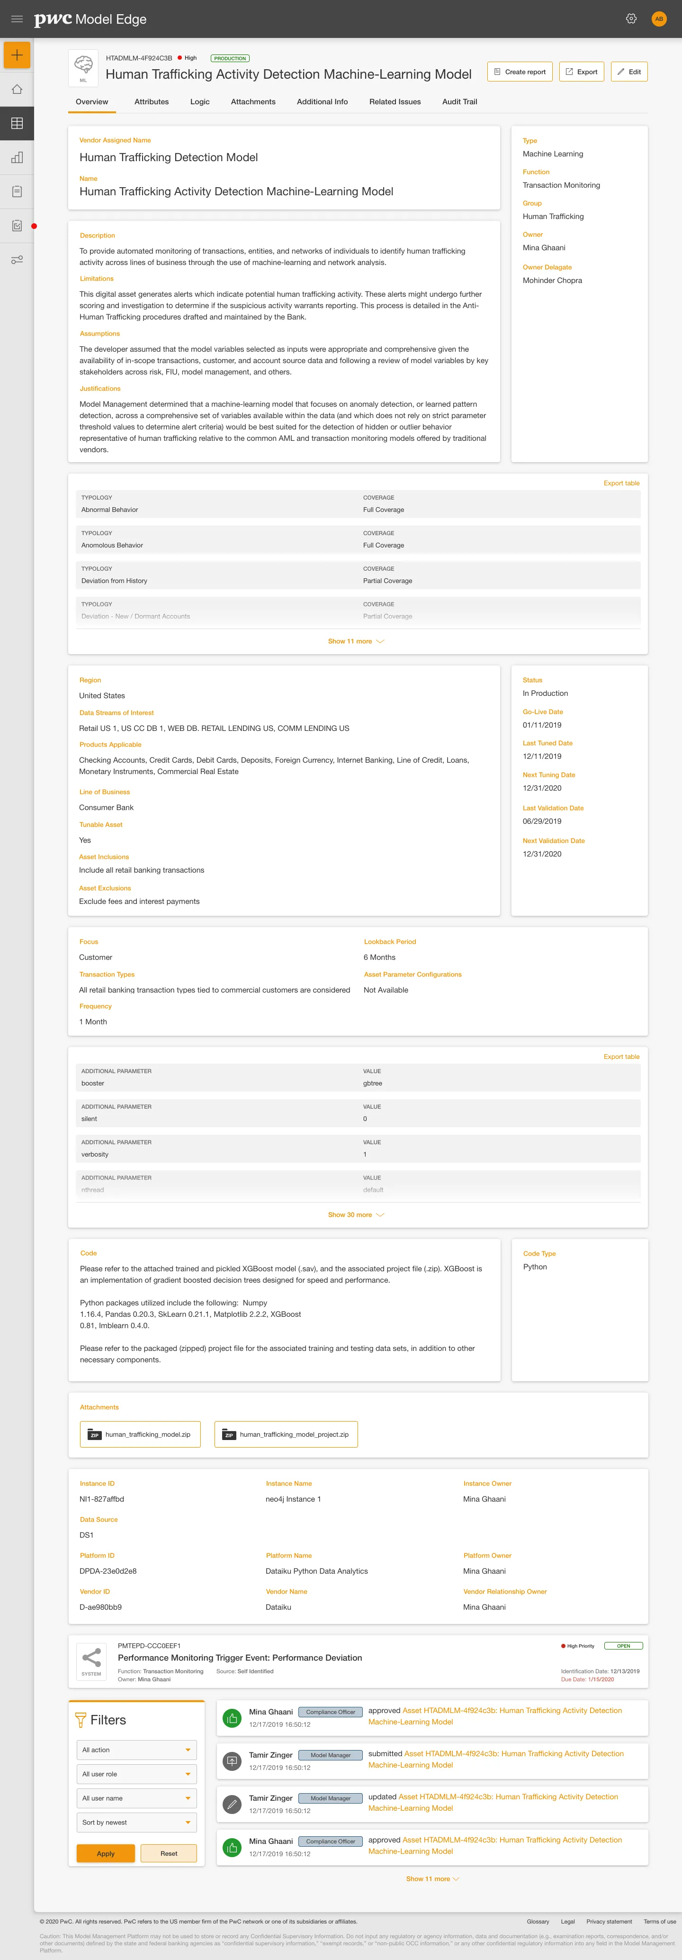Image resolution: width=682 pixels, height=1960 pixels.
Task: Expand the All user role dropdown
Action: click(137, 1774)
